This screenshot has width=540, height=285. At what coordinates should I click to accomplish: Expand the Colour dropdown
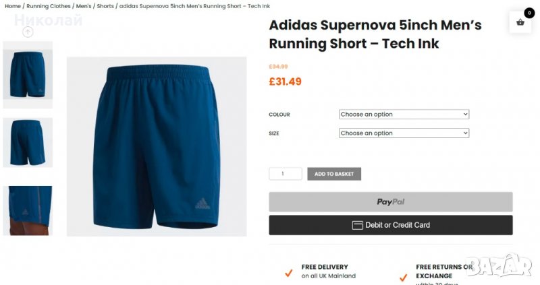pos(404,115)
